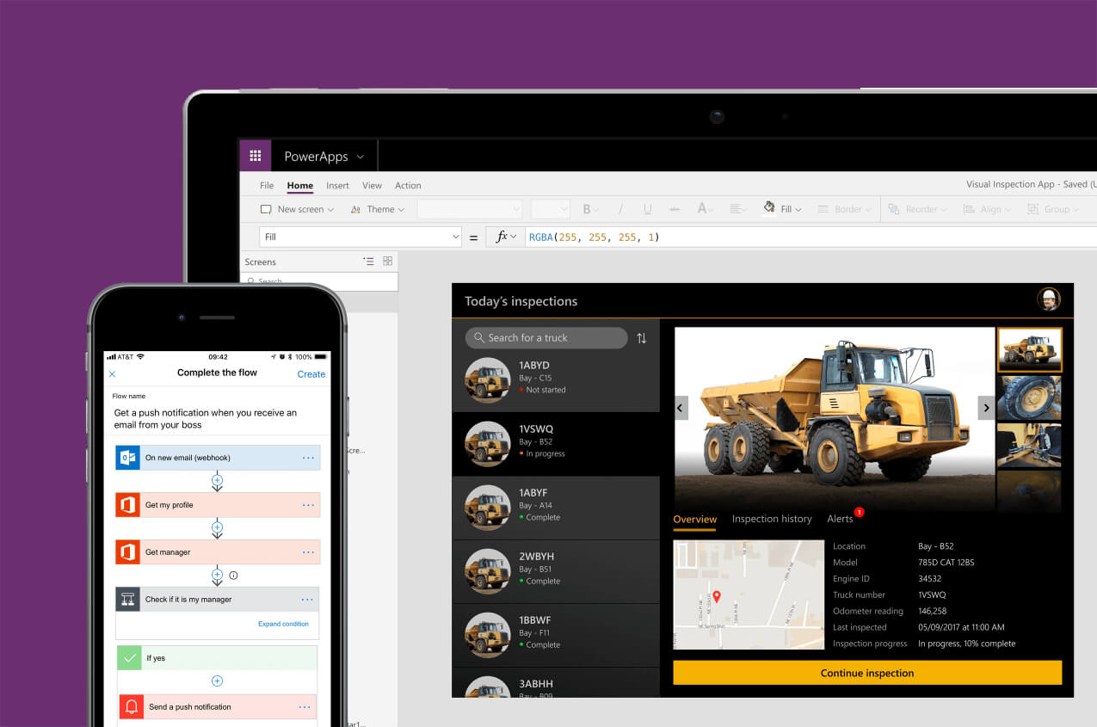Open the font family combo box
The width and height of the screenshot is (1097, 727).
point(470,209)
